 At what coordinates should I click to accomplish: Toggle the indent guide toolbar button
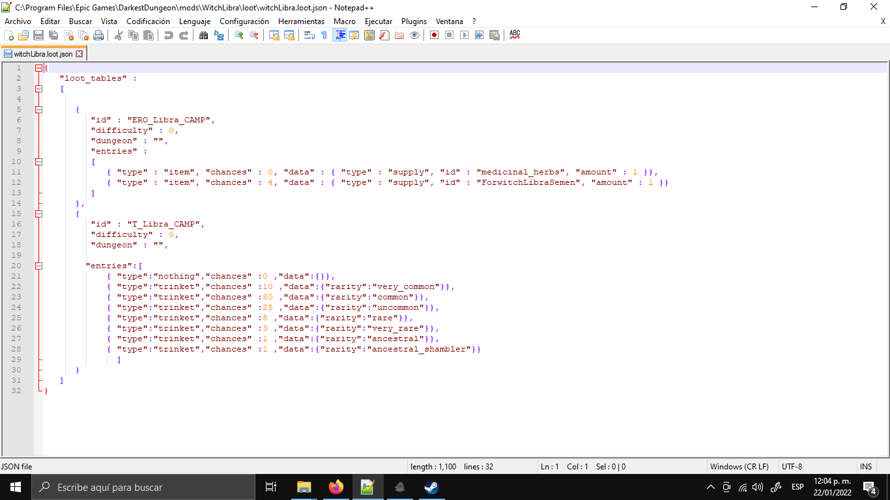(339, 35)
